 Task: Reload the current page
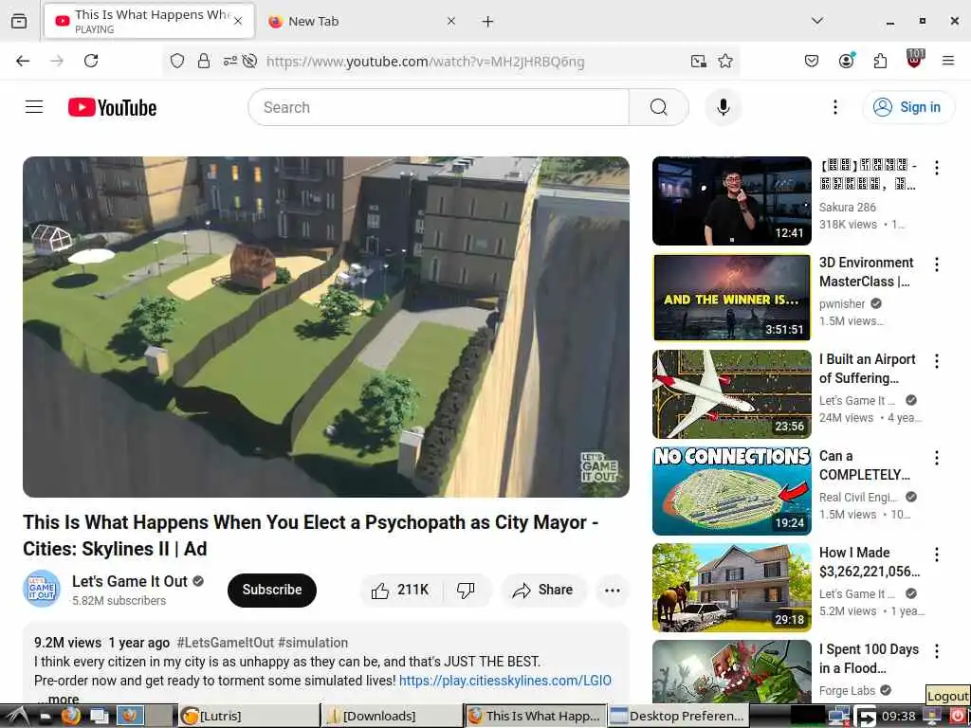click(91, 61)
